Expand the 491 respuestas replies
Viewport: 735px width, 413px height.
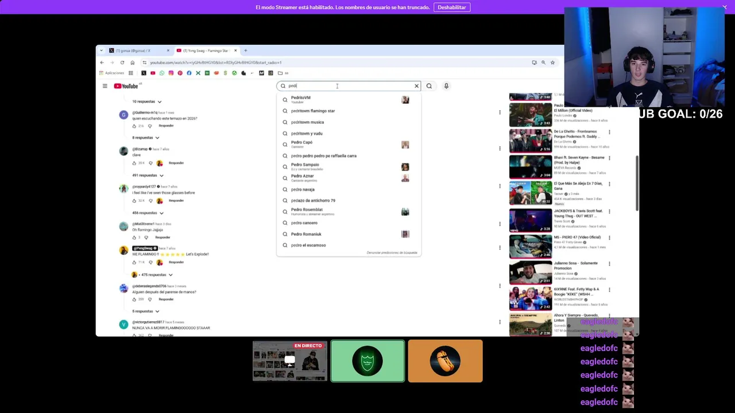point(148,176)
